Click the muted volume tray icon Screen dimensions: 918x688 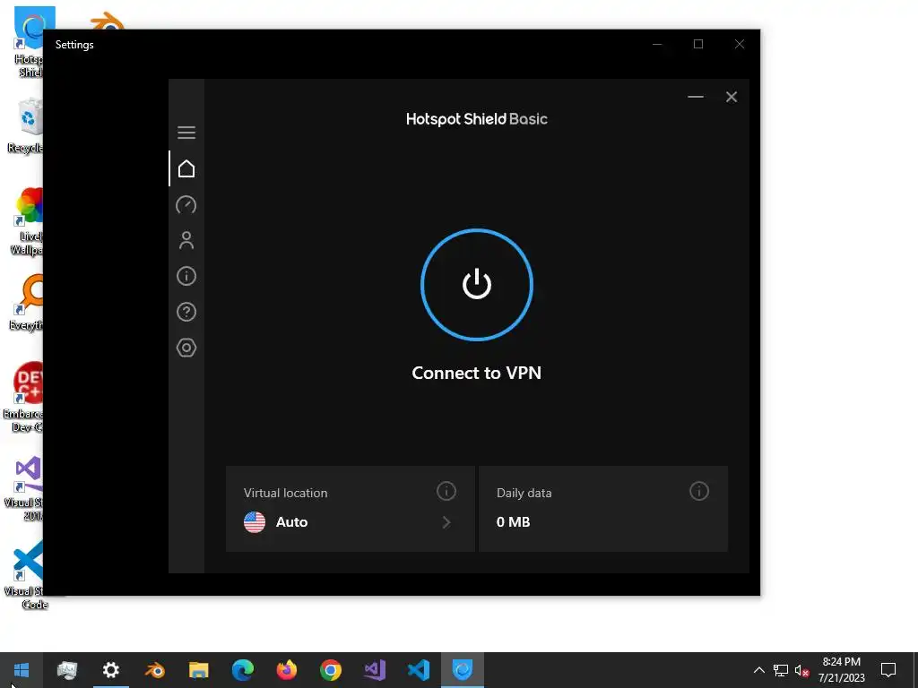[x=801, y=670]
